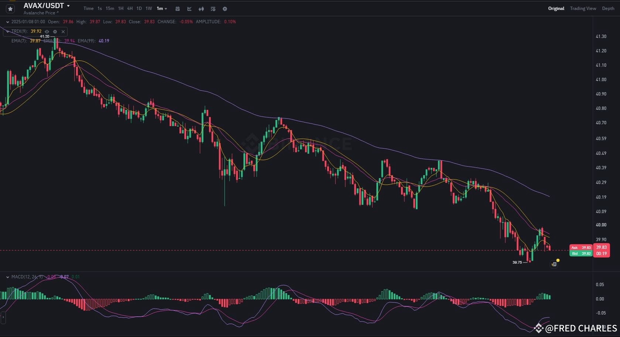The width and height of the screenshot is (620, 337).
Task: Favorite AVAX/USDT with the star icon
Action: click(x=10, y=8)
